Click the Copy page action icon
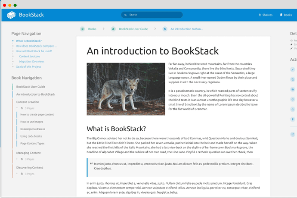Viewport: 297px width, 198px height. click(x=293, y=79)
